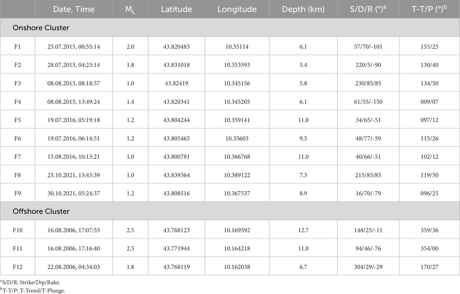Click S/D/R value '34/65/-51'
460x294 pixels.
click(x=368, y=120)
